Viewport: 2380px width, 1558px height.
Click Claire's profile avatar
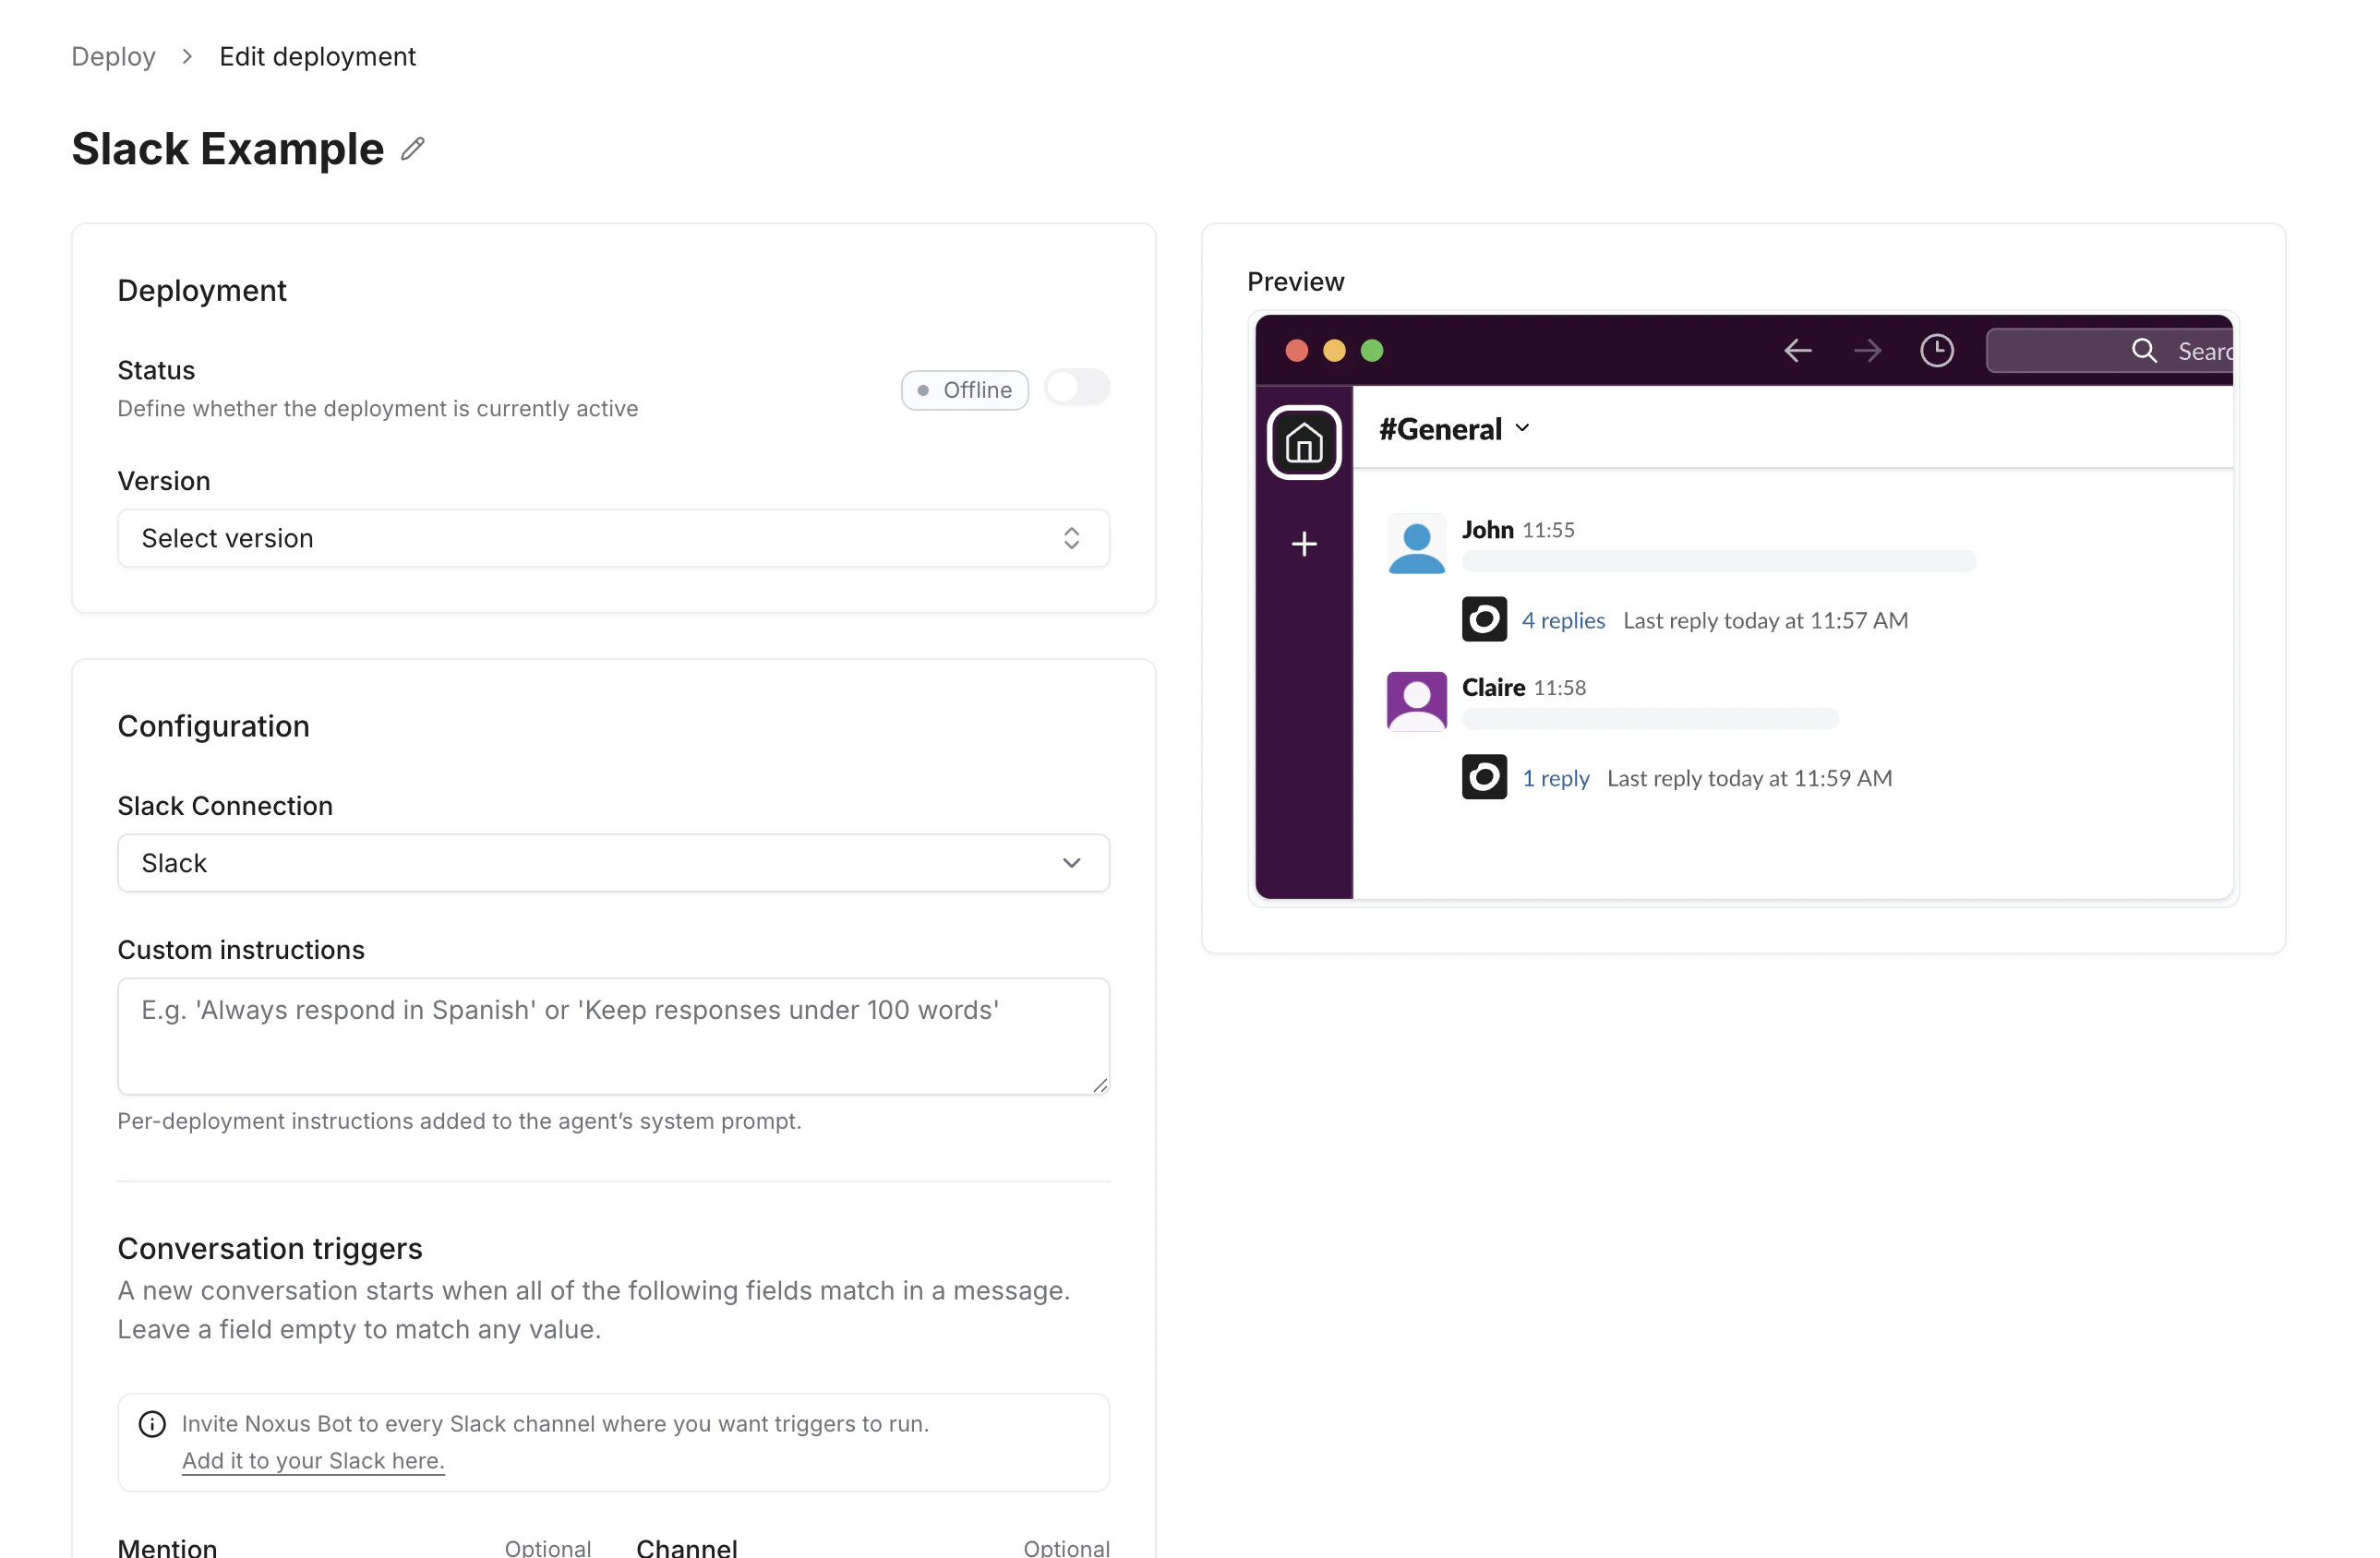tap(1415, 700)
